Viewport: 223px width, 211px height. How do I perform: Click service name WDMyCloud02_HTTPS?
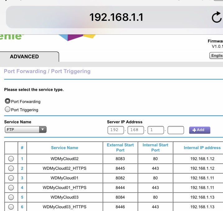pos(65,168)
